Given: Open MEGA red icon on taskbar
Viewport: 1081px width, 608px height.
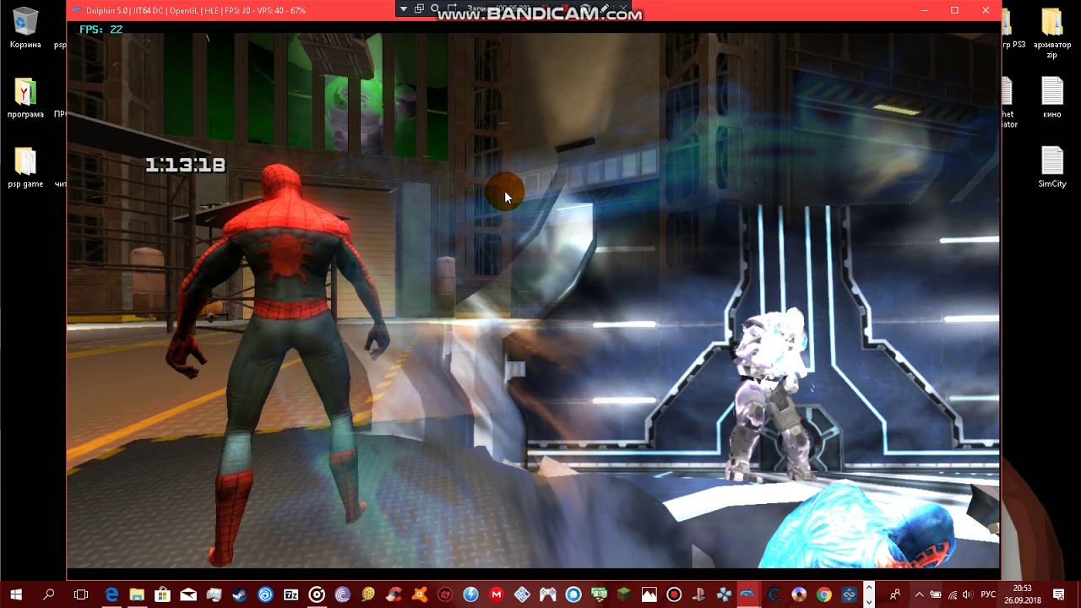Looking at the screenshot, I should click(x=497, y=594).
